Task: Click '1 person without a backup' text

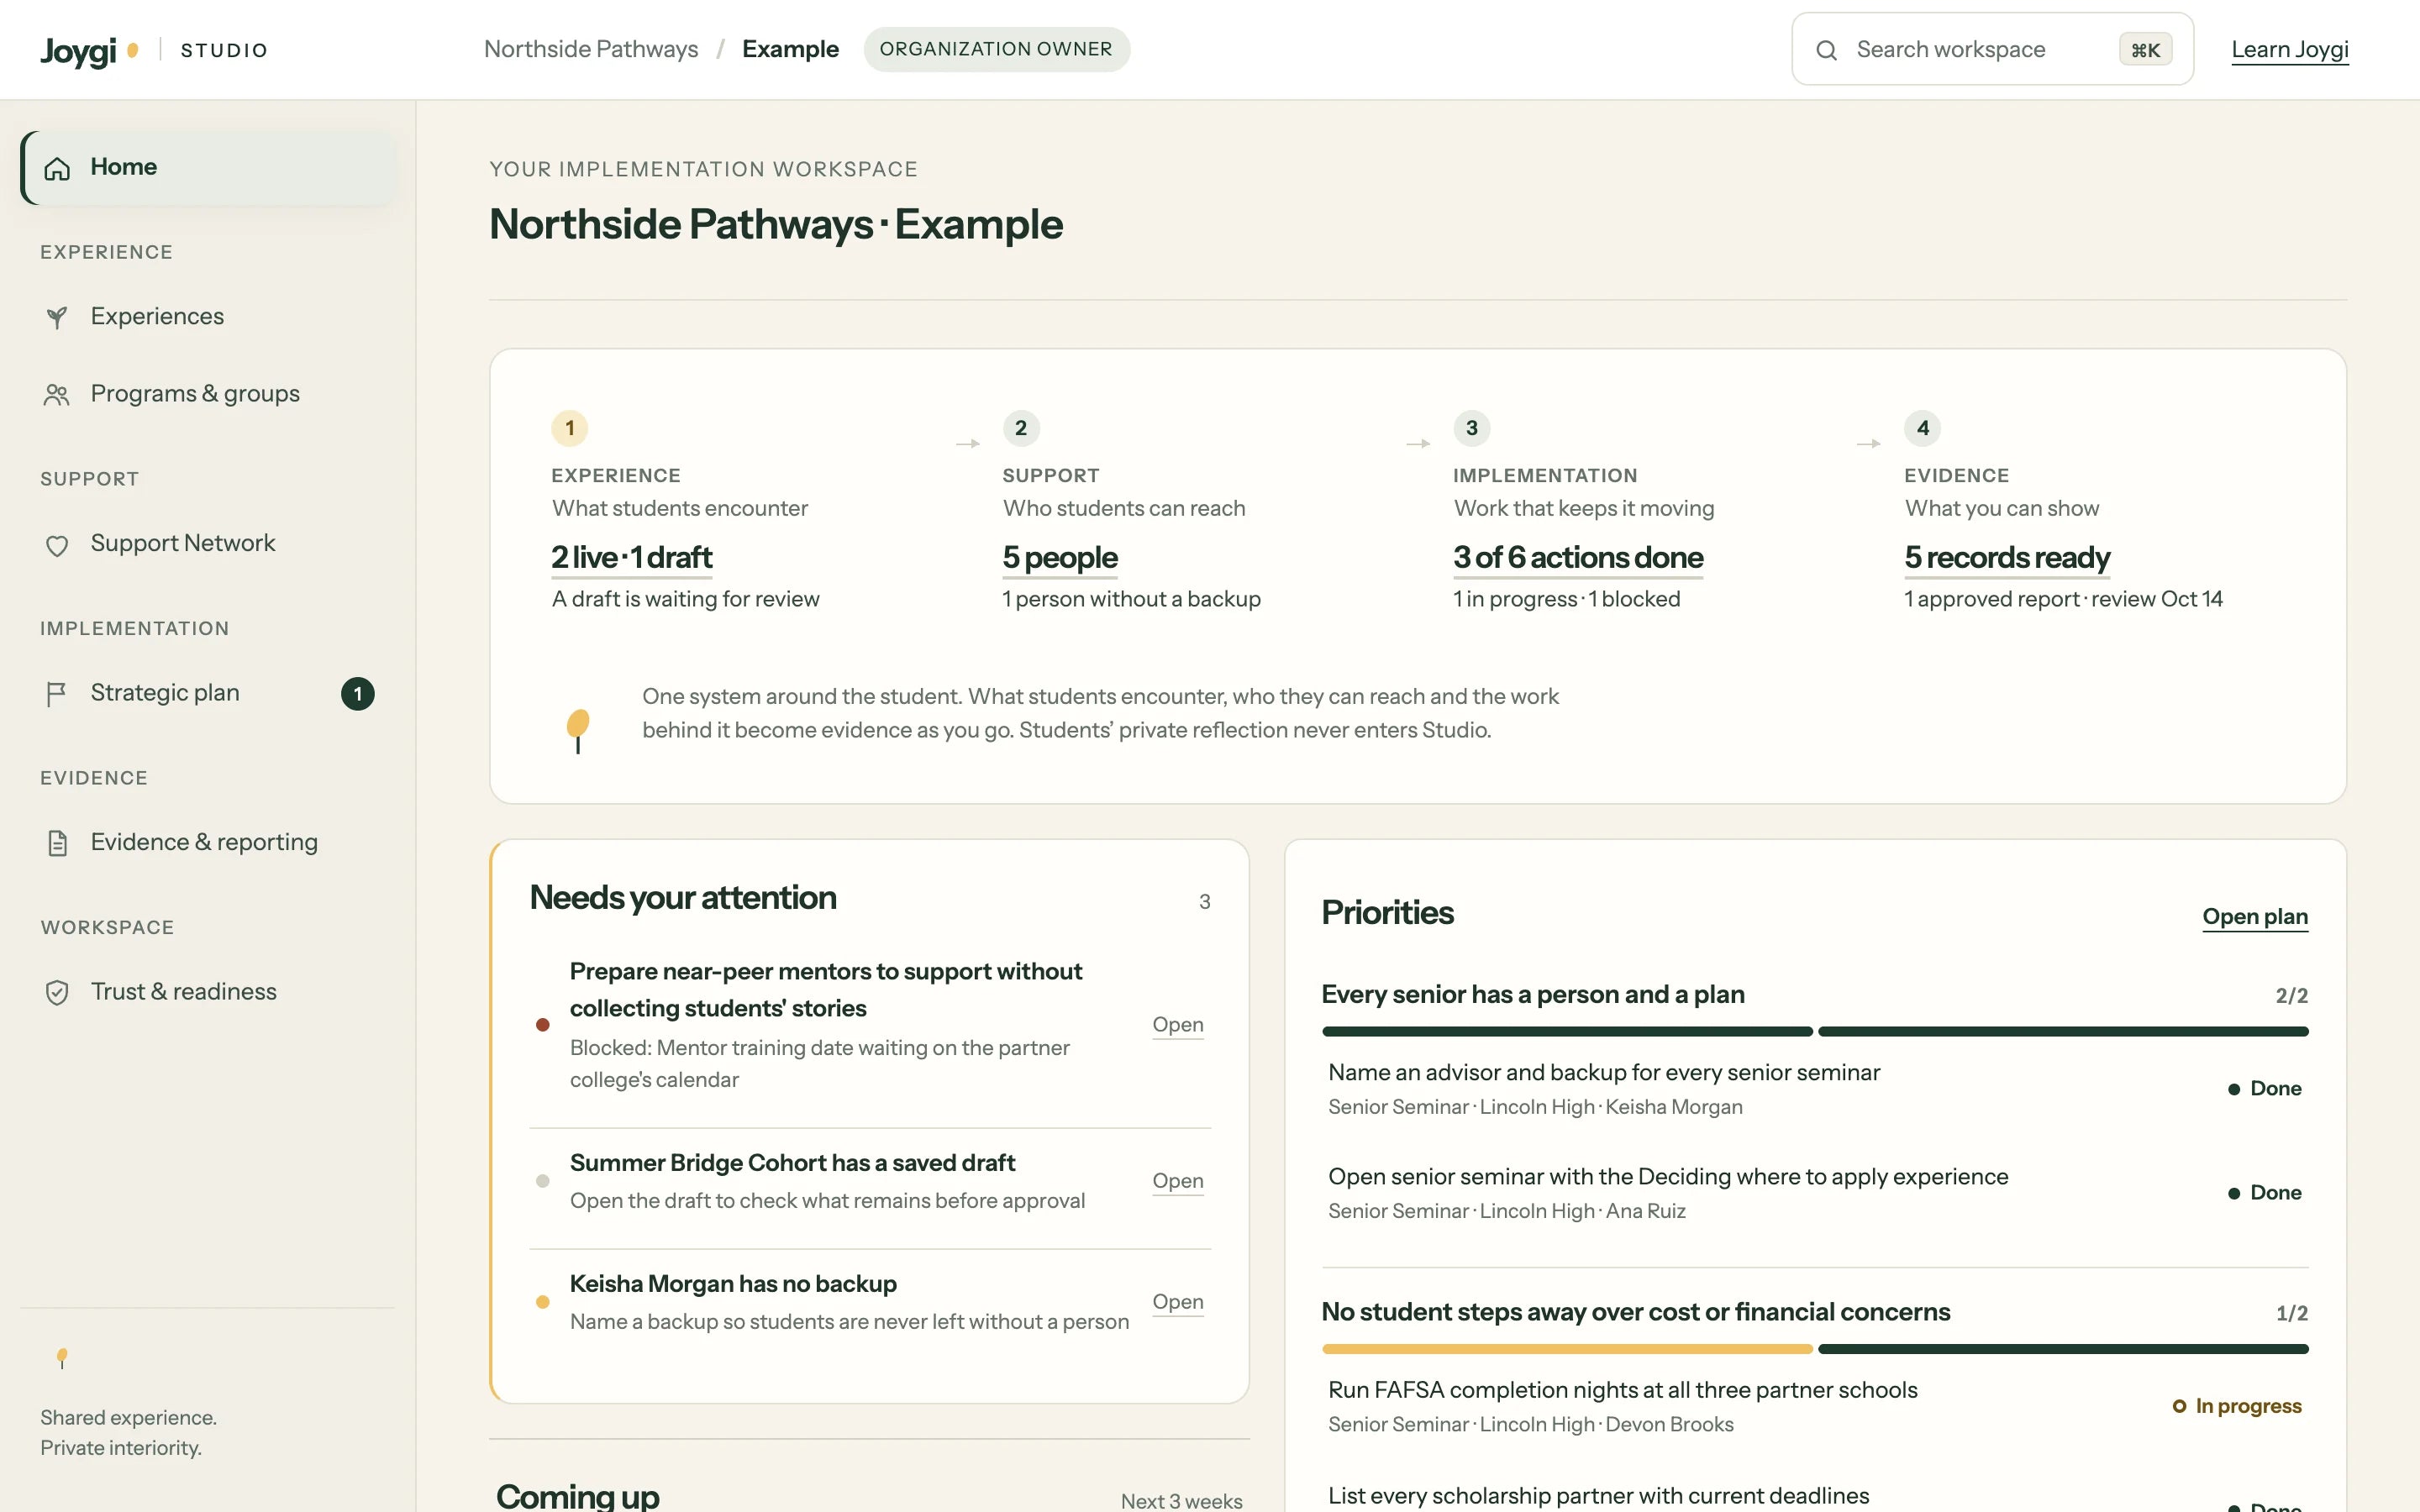Action: [x=1131, y=599]
